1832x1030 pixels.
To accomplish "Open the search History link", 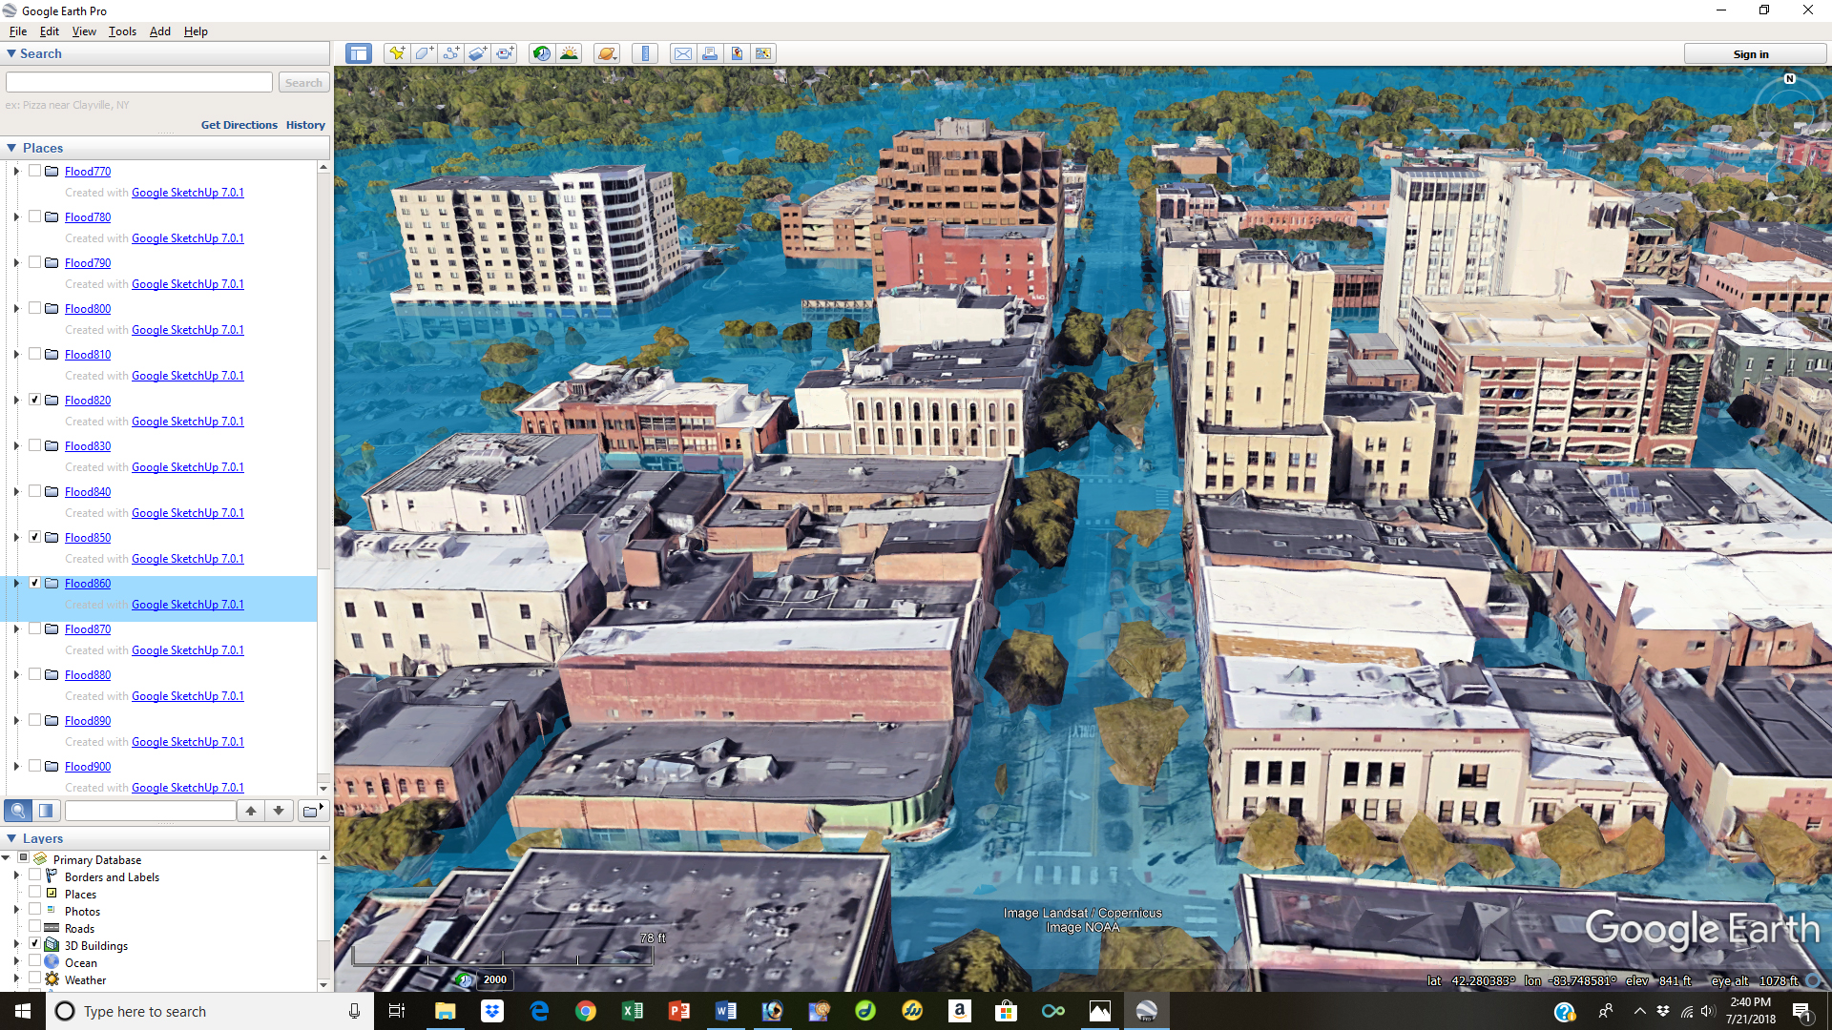I will 305,125.
